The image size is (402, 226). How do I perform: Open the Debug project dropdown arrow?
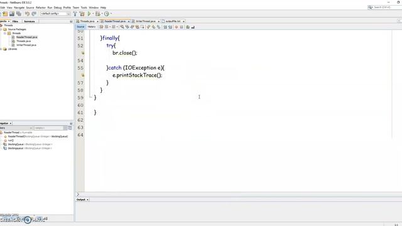point(102,14)
